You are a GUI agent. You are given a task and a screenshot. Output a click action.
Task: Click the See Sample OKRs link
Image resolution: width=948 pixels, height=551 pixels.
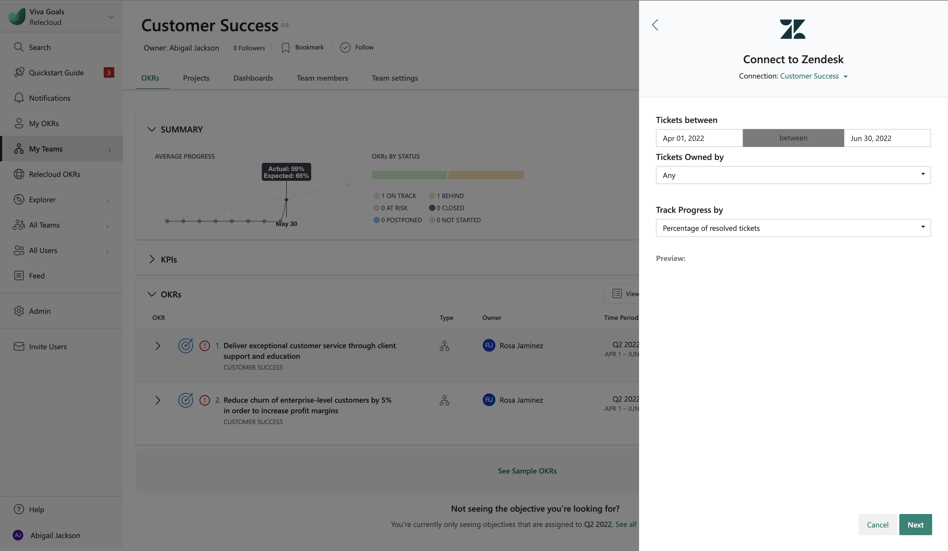pos(527,471)
